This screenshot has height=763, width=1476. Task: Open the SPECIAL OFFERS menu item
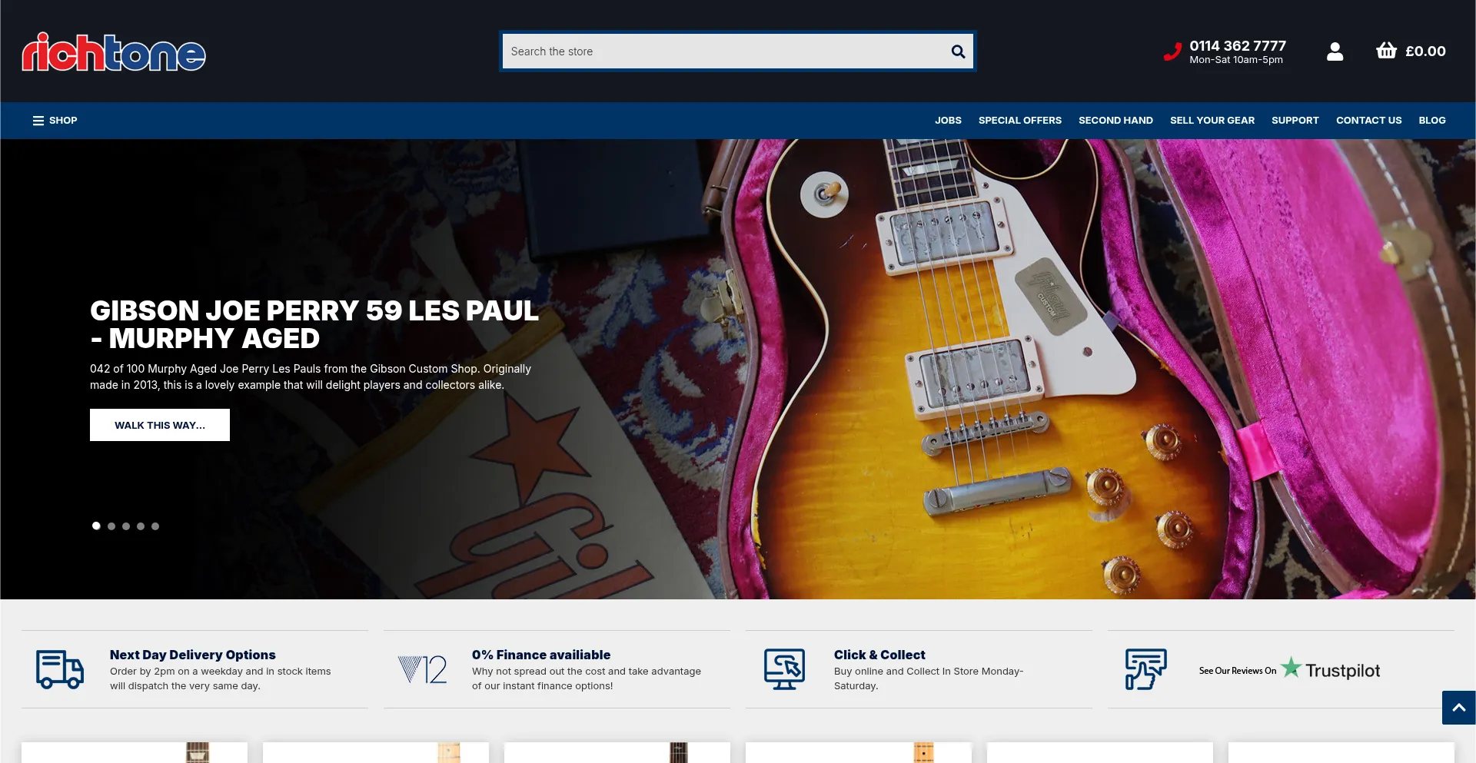tap(1019, 121)
